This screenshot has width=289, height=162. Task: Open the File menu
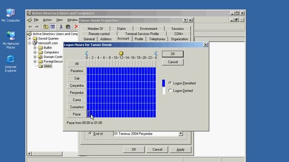(x=36, y=20)
